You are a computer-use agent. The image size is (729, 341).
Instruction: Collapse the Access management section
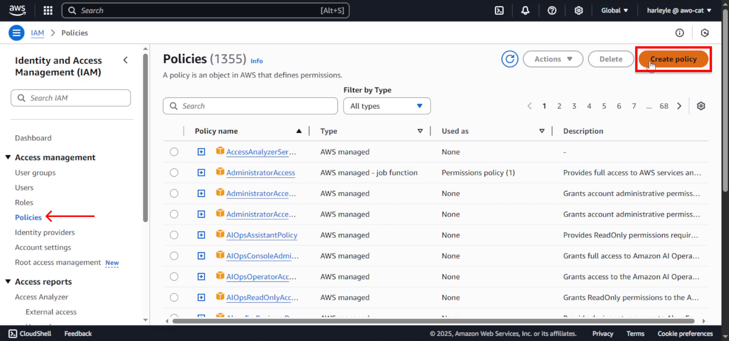coord(8,157)
